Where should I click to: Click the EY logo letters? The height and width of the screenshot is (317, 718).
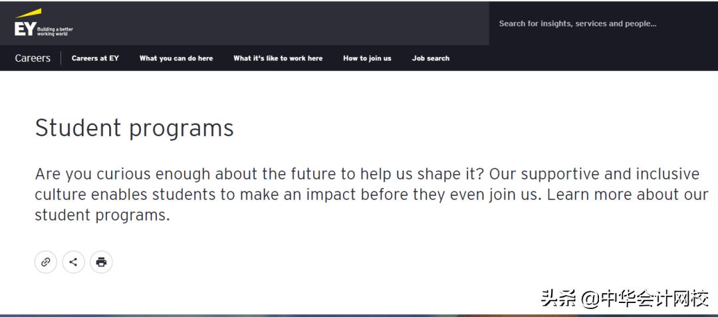click(25, 29)
